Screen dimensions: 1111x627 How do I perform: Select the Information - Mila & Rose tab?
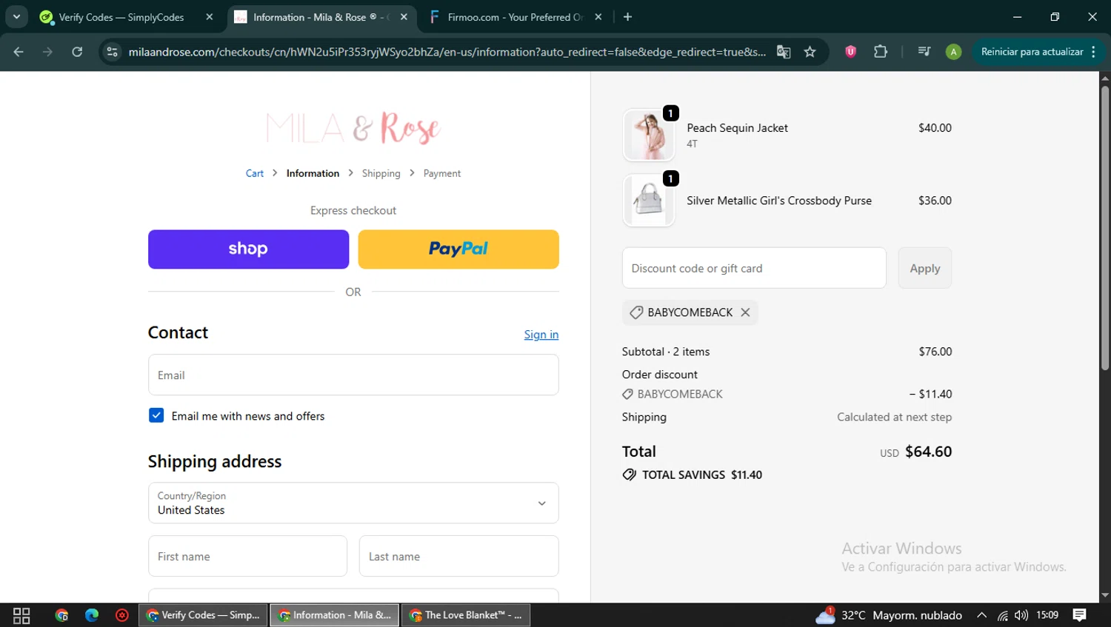click(x=321, y=17)
